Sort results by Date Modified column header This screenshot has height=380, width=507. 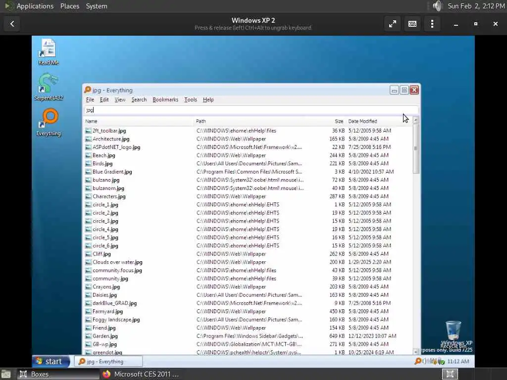pos(379,121)
